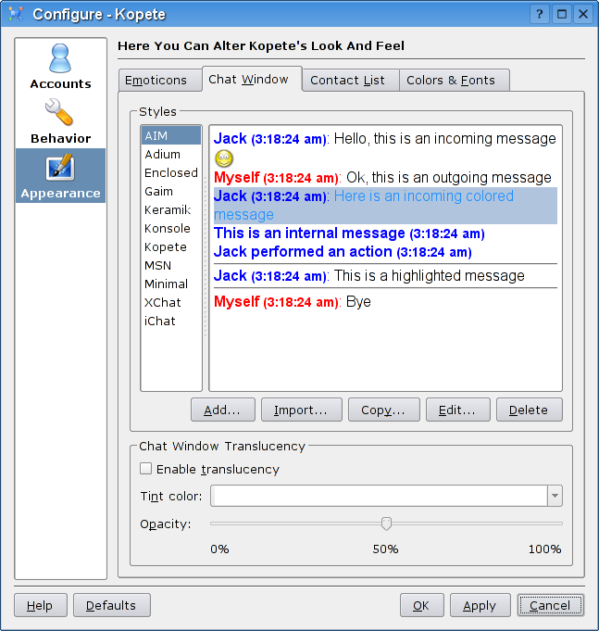Click the smiley emoticon in chat preview
599x631 pixels.
(224, 158)
